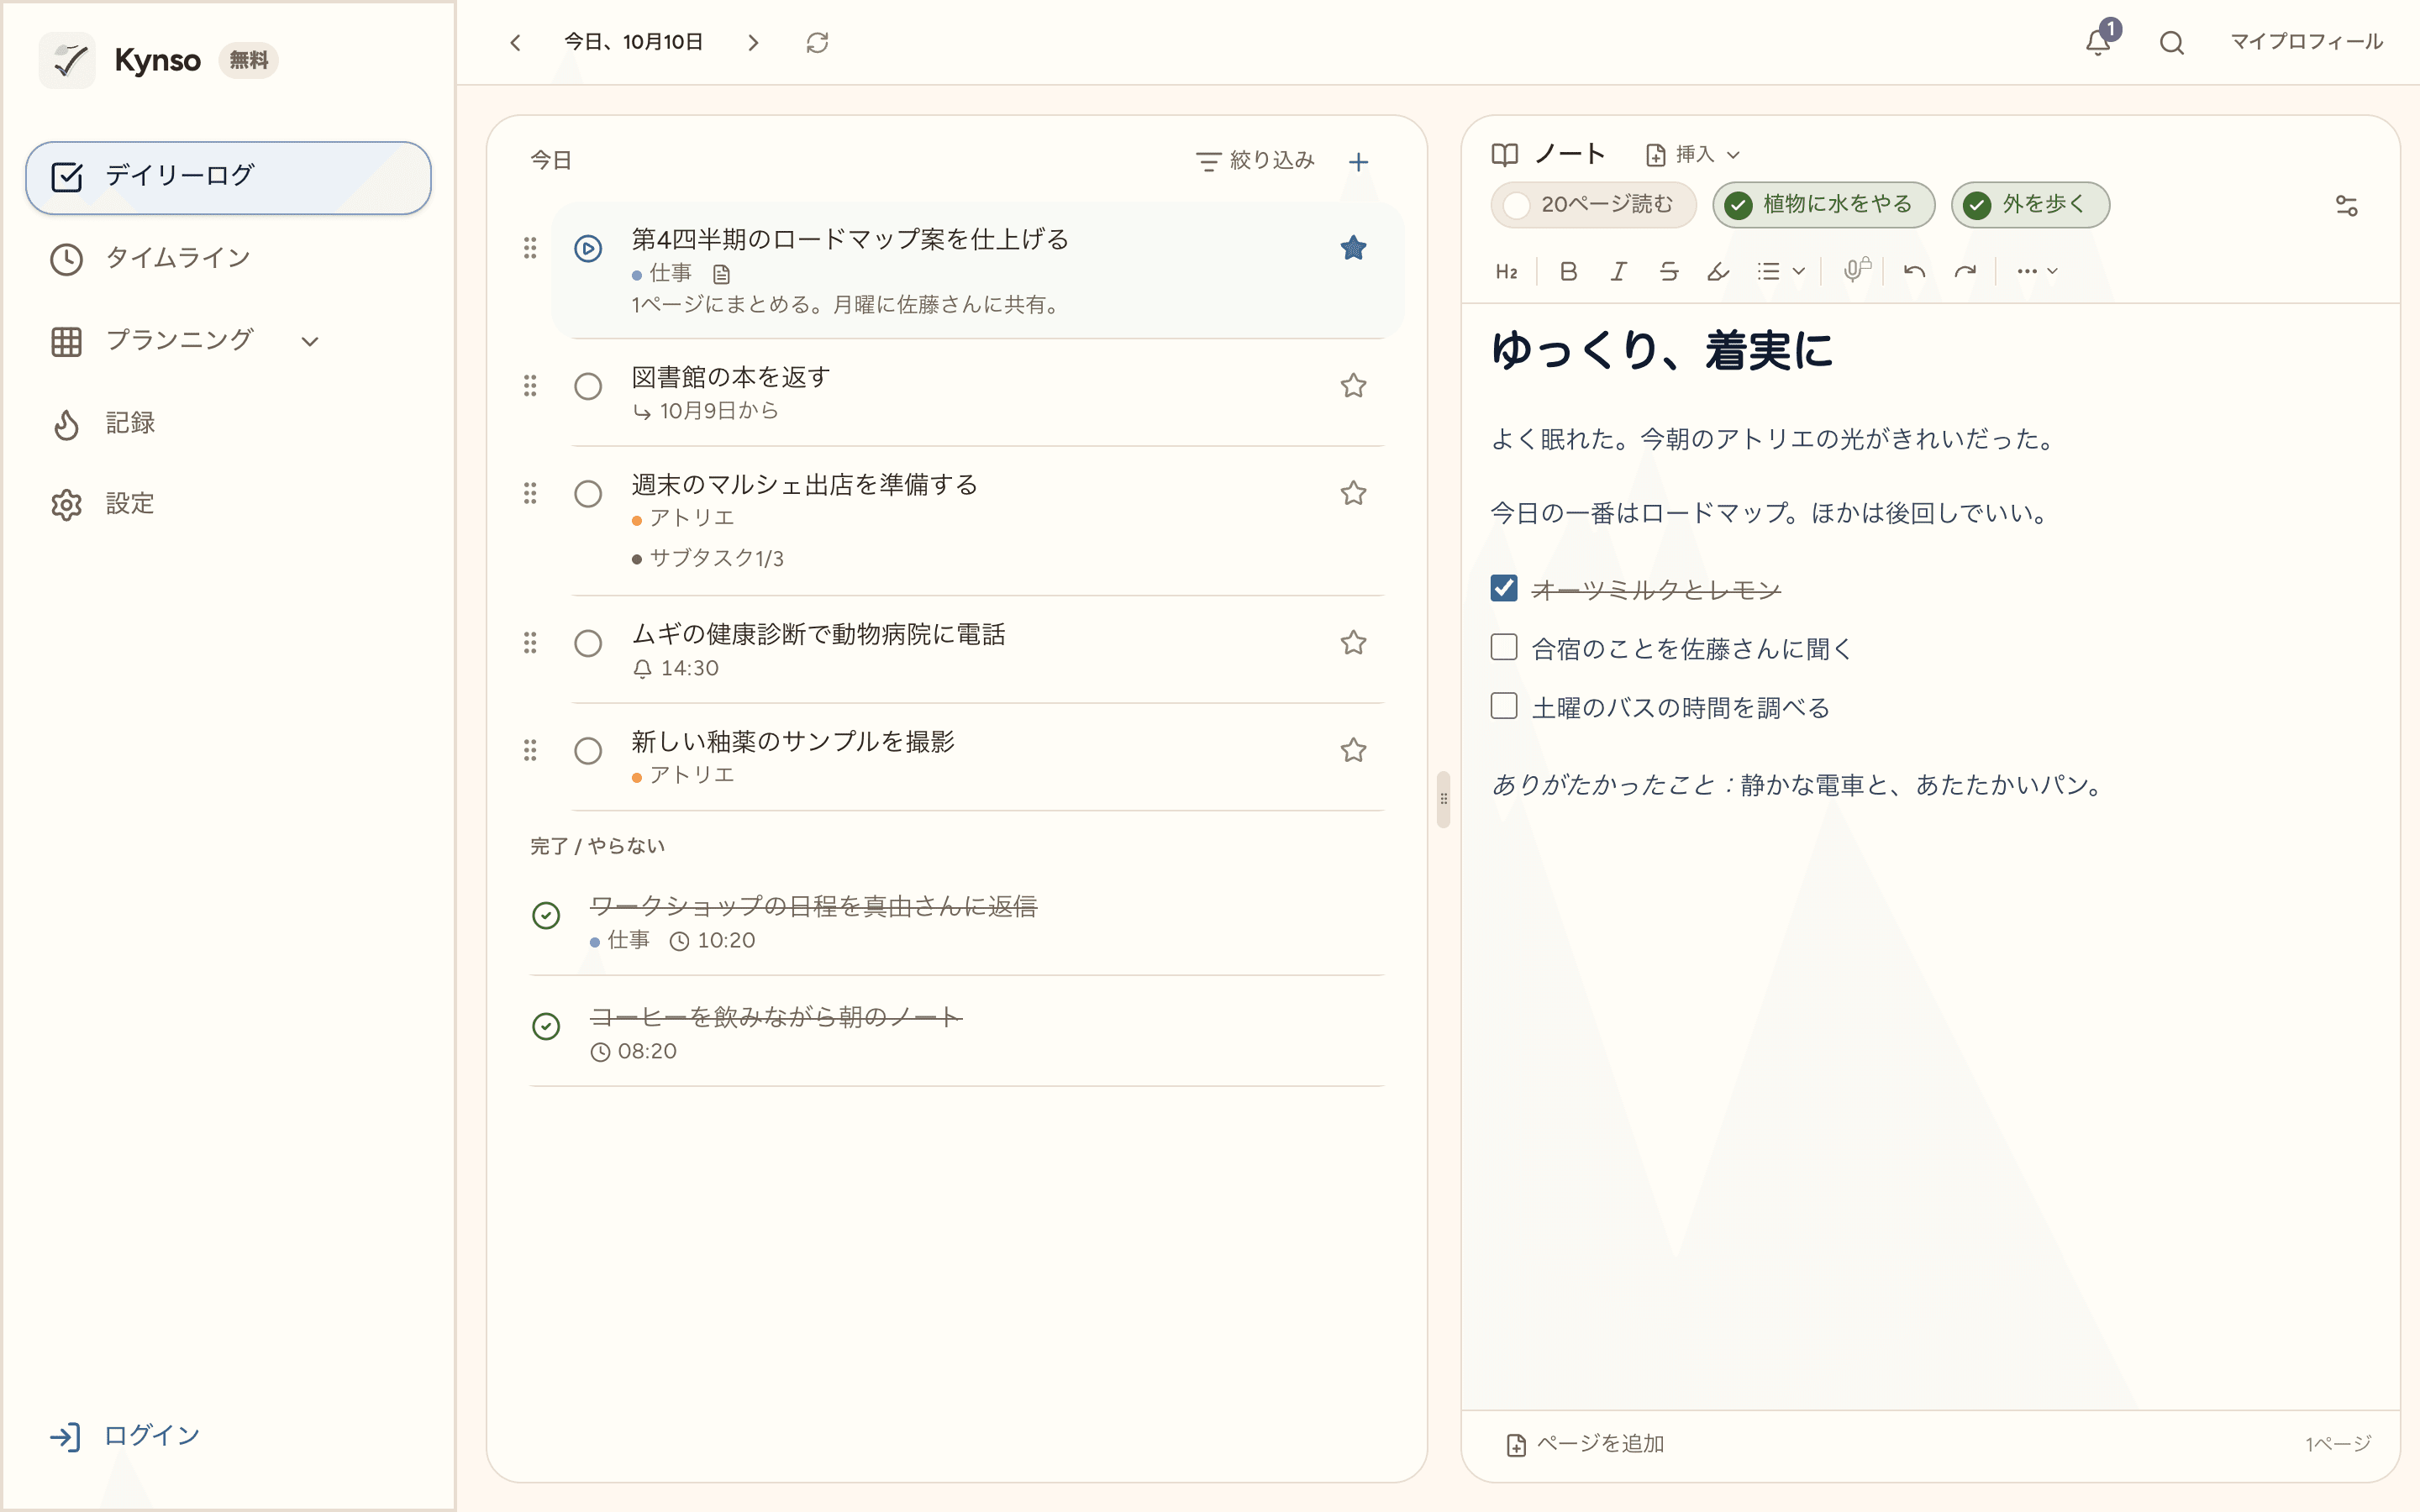Select the highlighter tool in note toolbar

[x=1718, y=271]
